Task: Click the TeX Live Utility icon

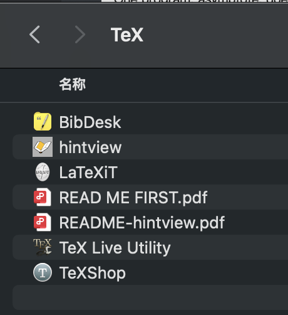Action: (43, 247)
